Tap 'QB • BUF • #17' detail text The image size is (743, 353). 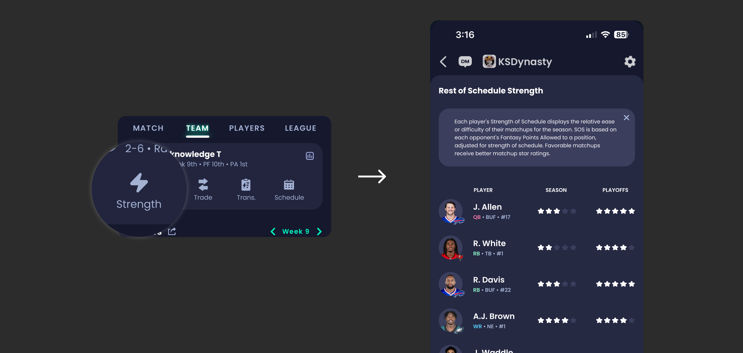pyautogui.click(x=491, y=217)
